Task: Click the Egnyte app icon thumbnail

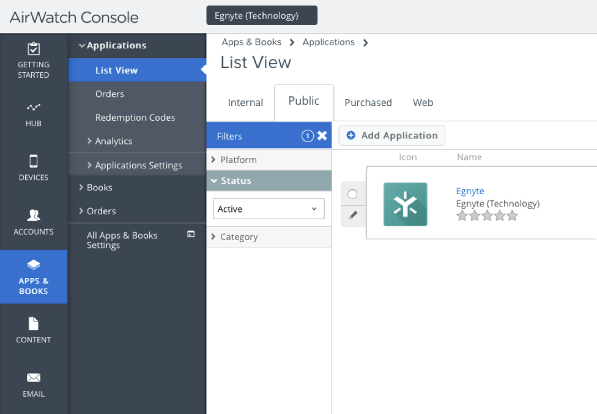Action: point(405,204)
